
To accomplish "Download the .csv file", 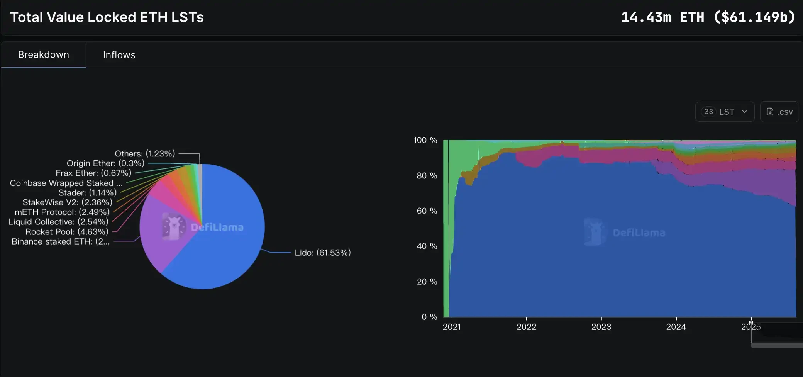I will [x=779, y=112].
